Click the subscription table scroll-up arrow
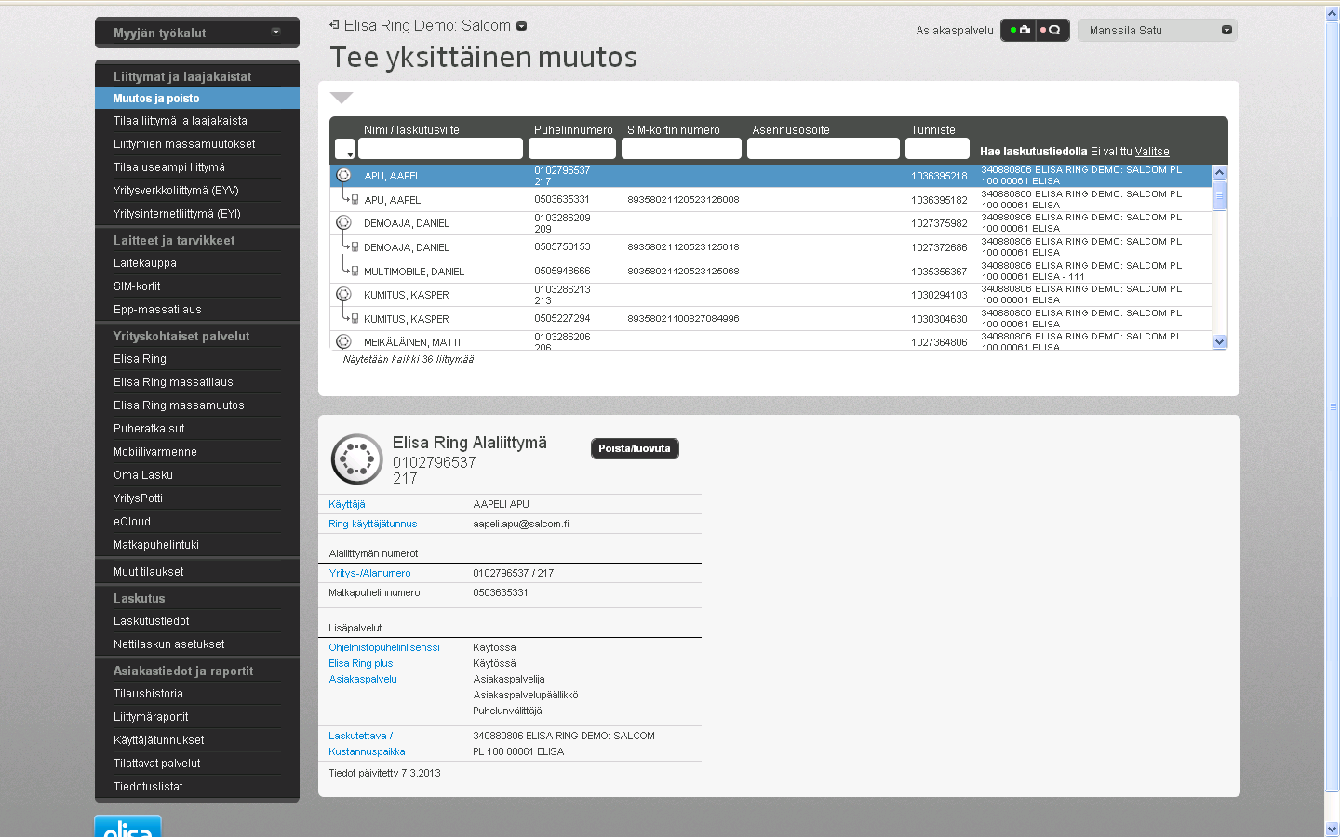The height and width of the screenshot is (837, 1340). coord(1220,173)
